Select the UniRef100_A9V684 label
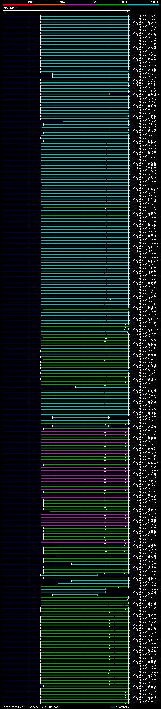The width and height of the screenshot is (161, 709). [144, 326]
